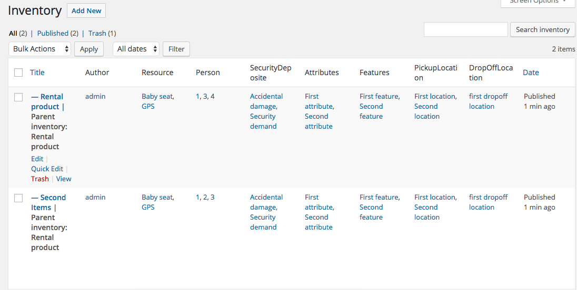Screen dimensions: 577x290
Task: Click the Attributes column header
Action: click(322, 72)
